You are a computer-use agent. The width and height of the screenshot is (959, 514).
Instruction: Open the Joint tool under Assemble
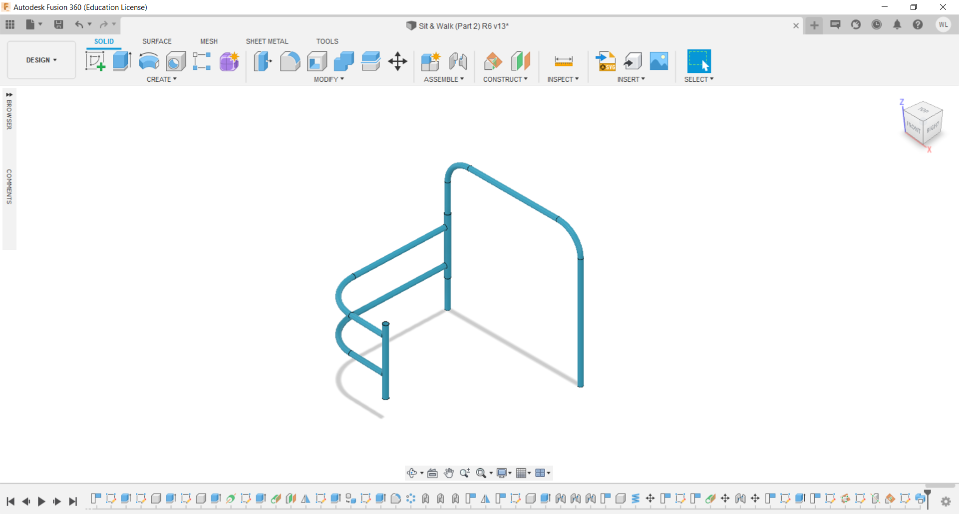click(x=458, y=61)
